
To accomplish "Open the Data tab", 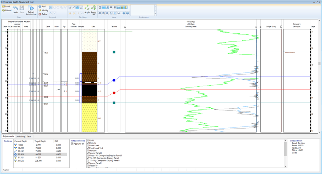I will pos(28,136).
